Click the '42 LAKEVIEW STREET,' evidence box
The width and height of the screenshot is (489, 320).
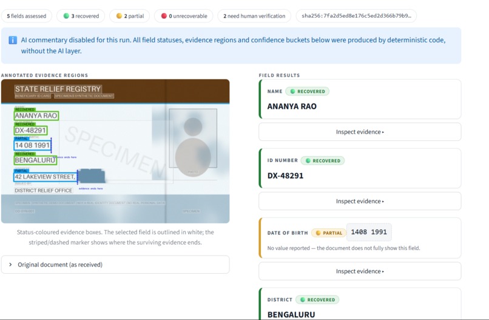(x=46, y=177)
